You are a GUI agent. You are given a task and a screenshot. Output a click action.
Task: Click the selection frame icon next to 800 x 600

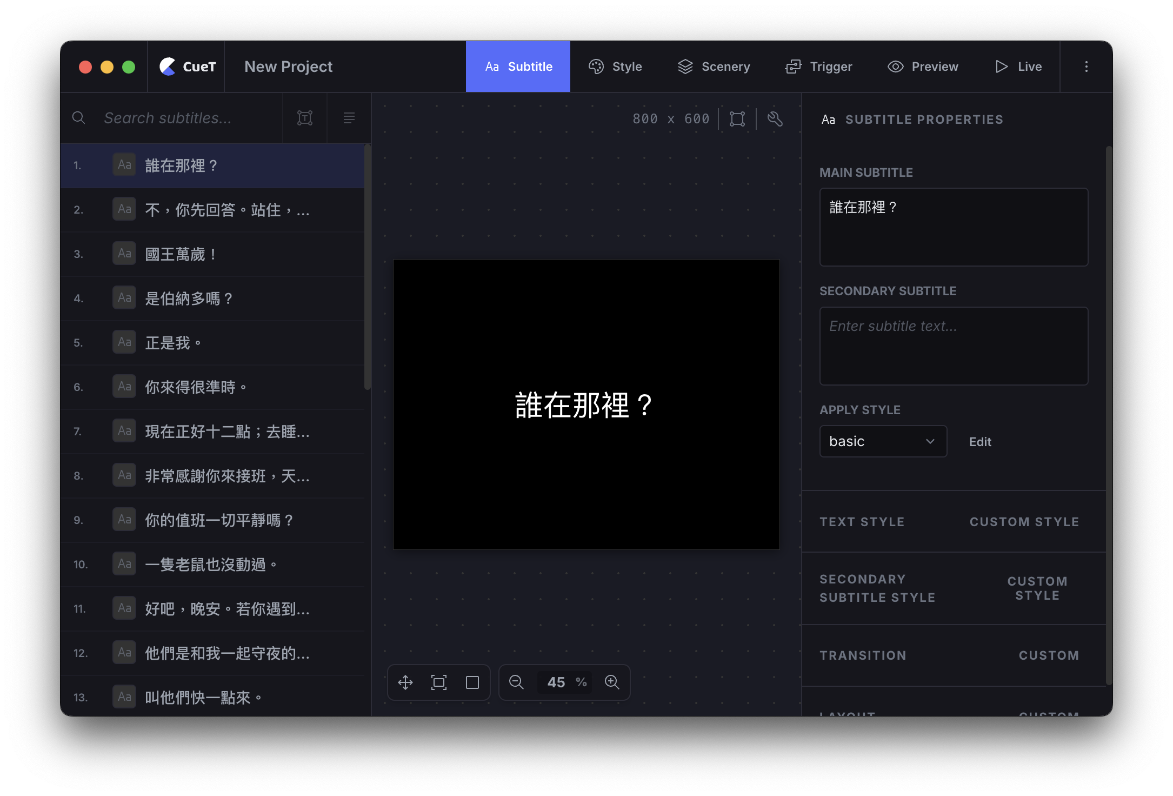click(737, 119)
